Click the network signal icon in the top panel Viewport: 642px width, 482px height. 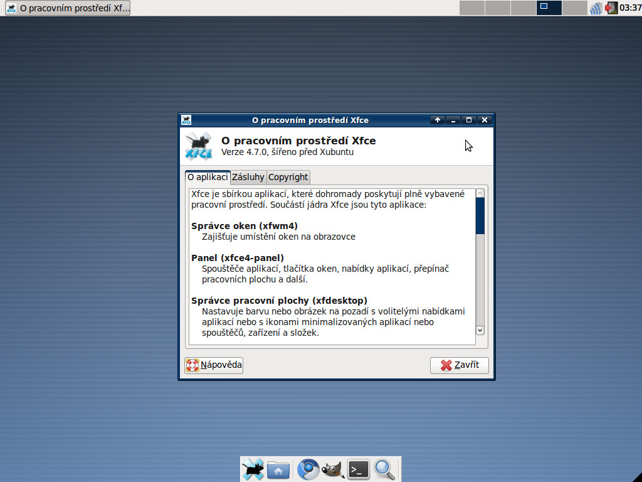coord(596,8)
